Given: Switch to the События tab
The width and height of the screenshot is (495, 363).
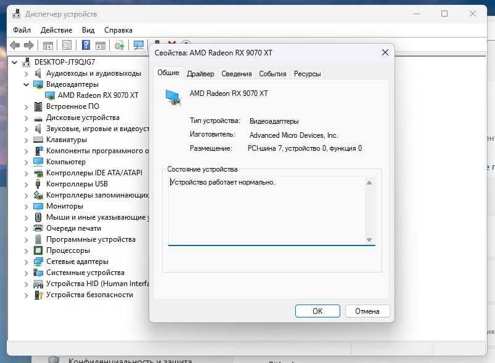Looking at the screenshot, I should point(272,74).
